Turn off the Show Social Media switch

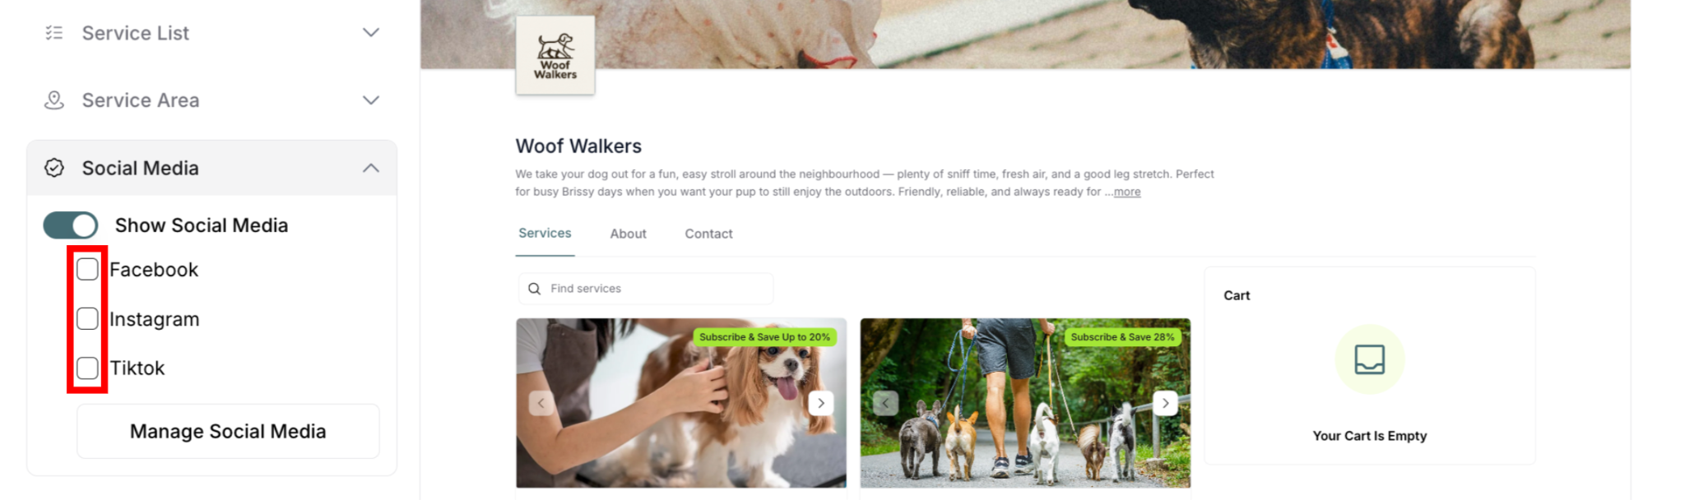click(x=71, y=225)
